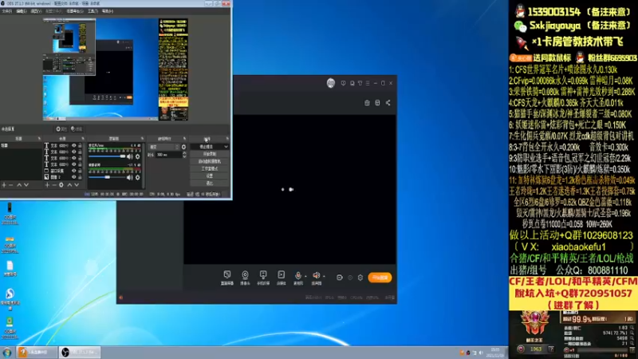
Task: Open 设置 from the OBS controls panel
Action: (210, 176)
